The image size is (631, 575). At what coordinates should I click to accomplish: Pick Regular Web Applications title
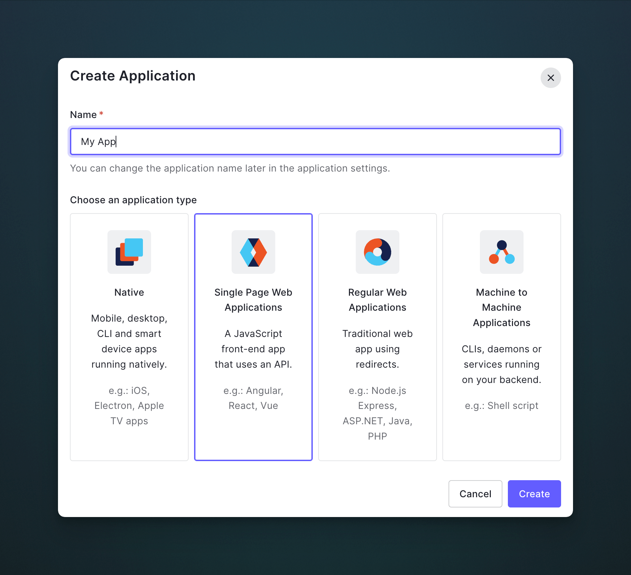378,300
